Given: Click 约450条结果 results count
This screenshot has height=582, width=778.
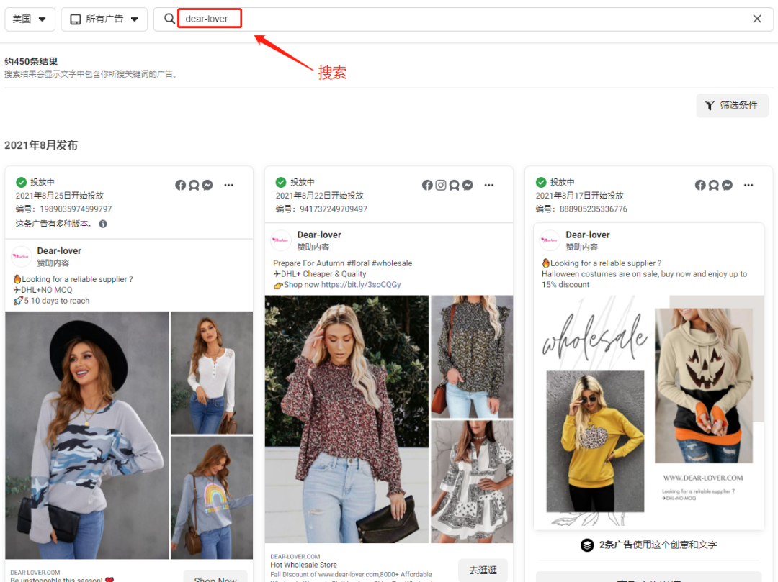Looking at the screenshot, I should pyautogui.click(x=31, y=61).
